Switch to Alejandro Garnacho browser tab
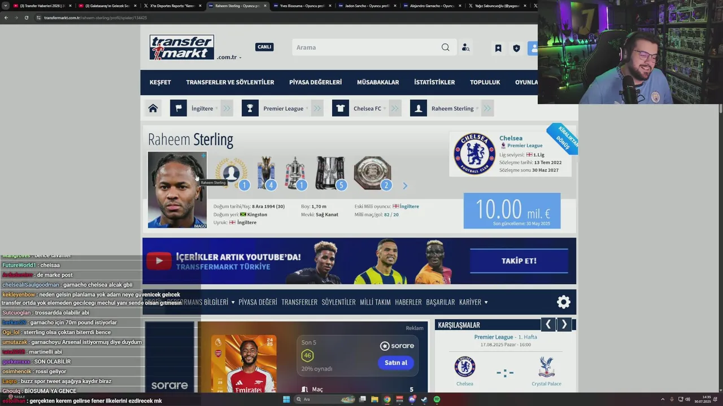The width and height of the screenshot is (723, 406). (x=432, y=6)
